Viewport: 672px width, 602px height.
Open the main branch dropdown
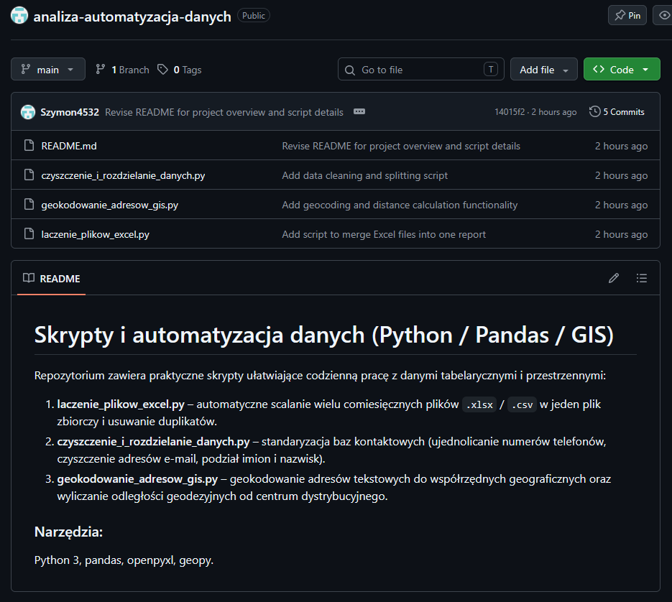48,69
